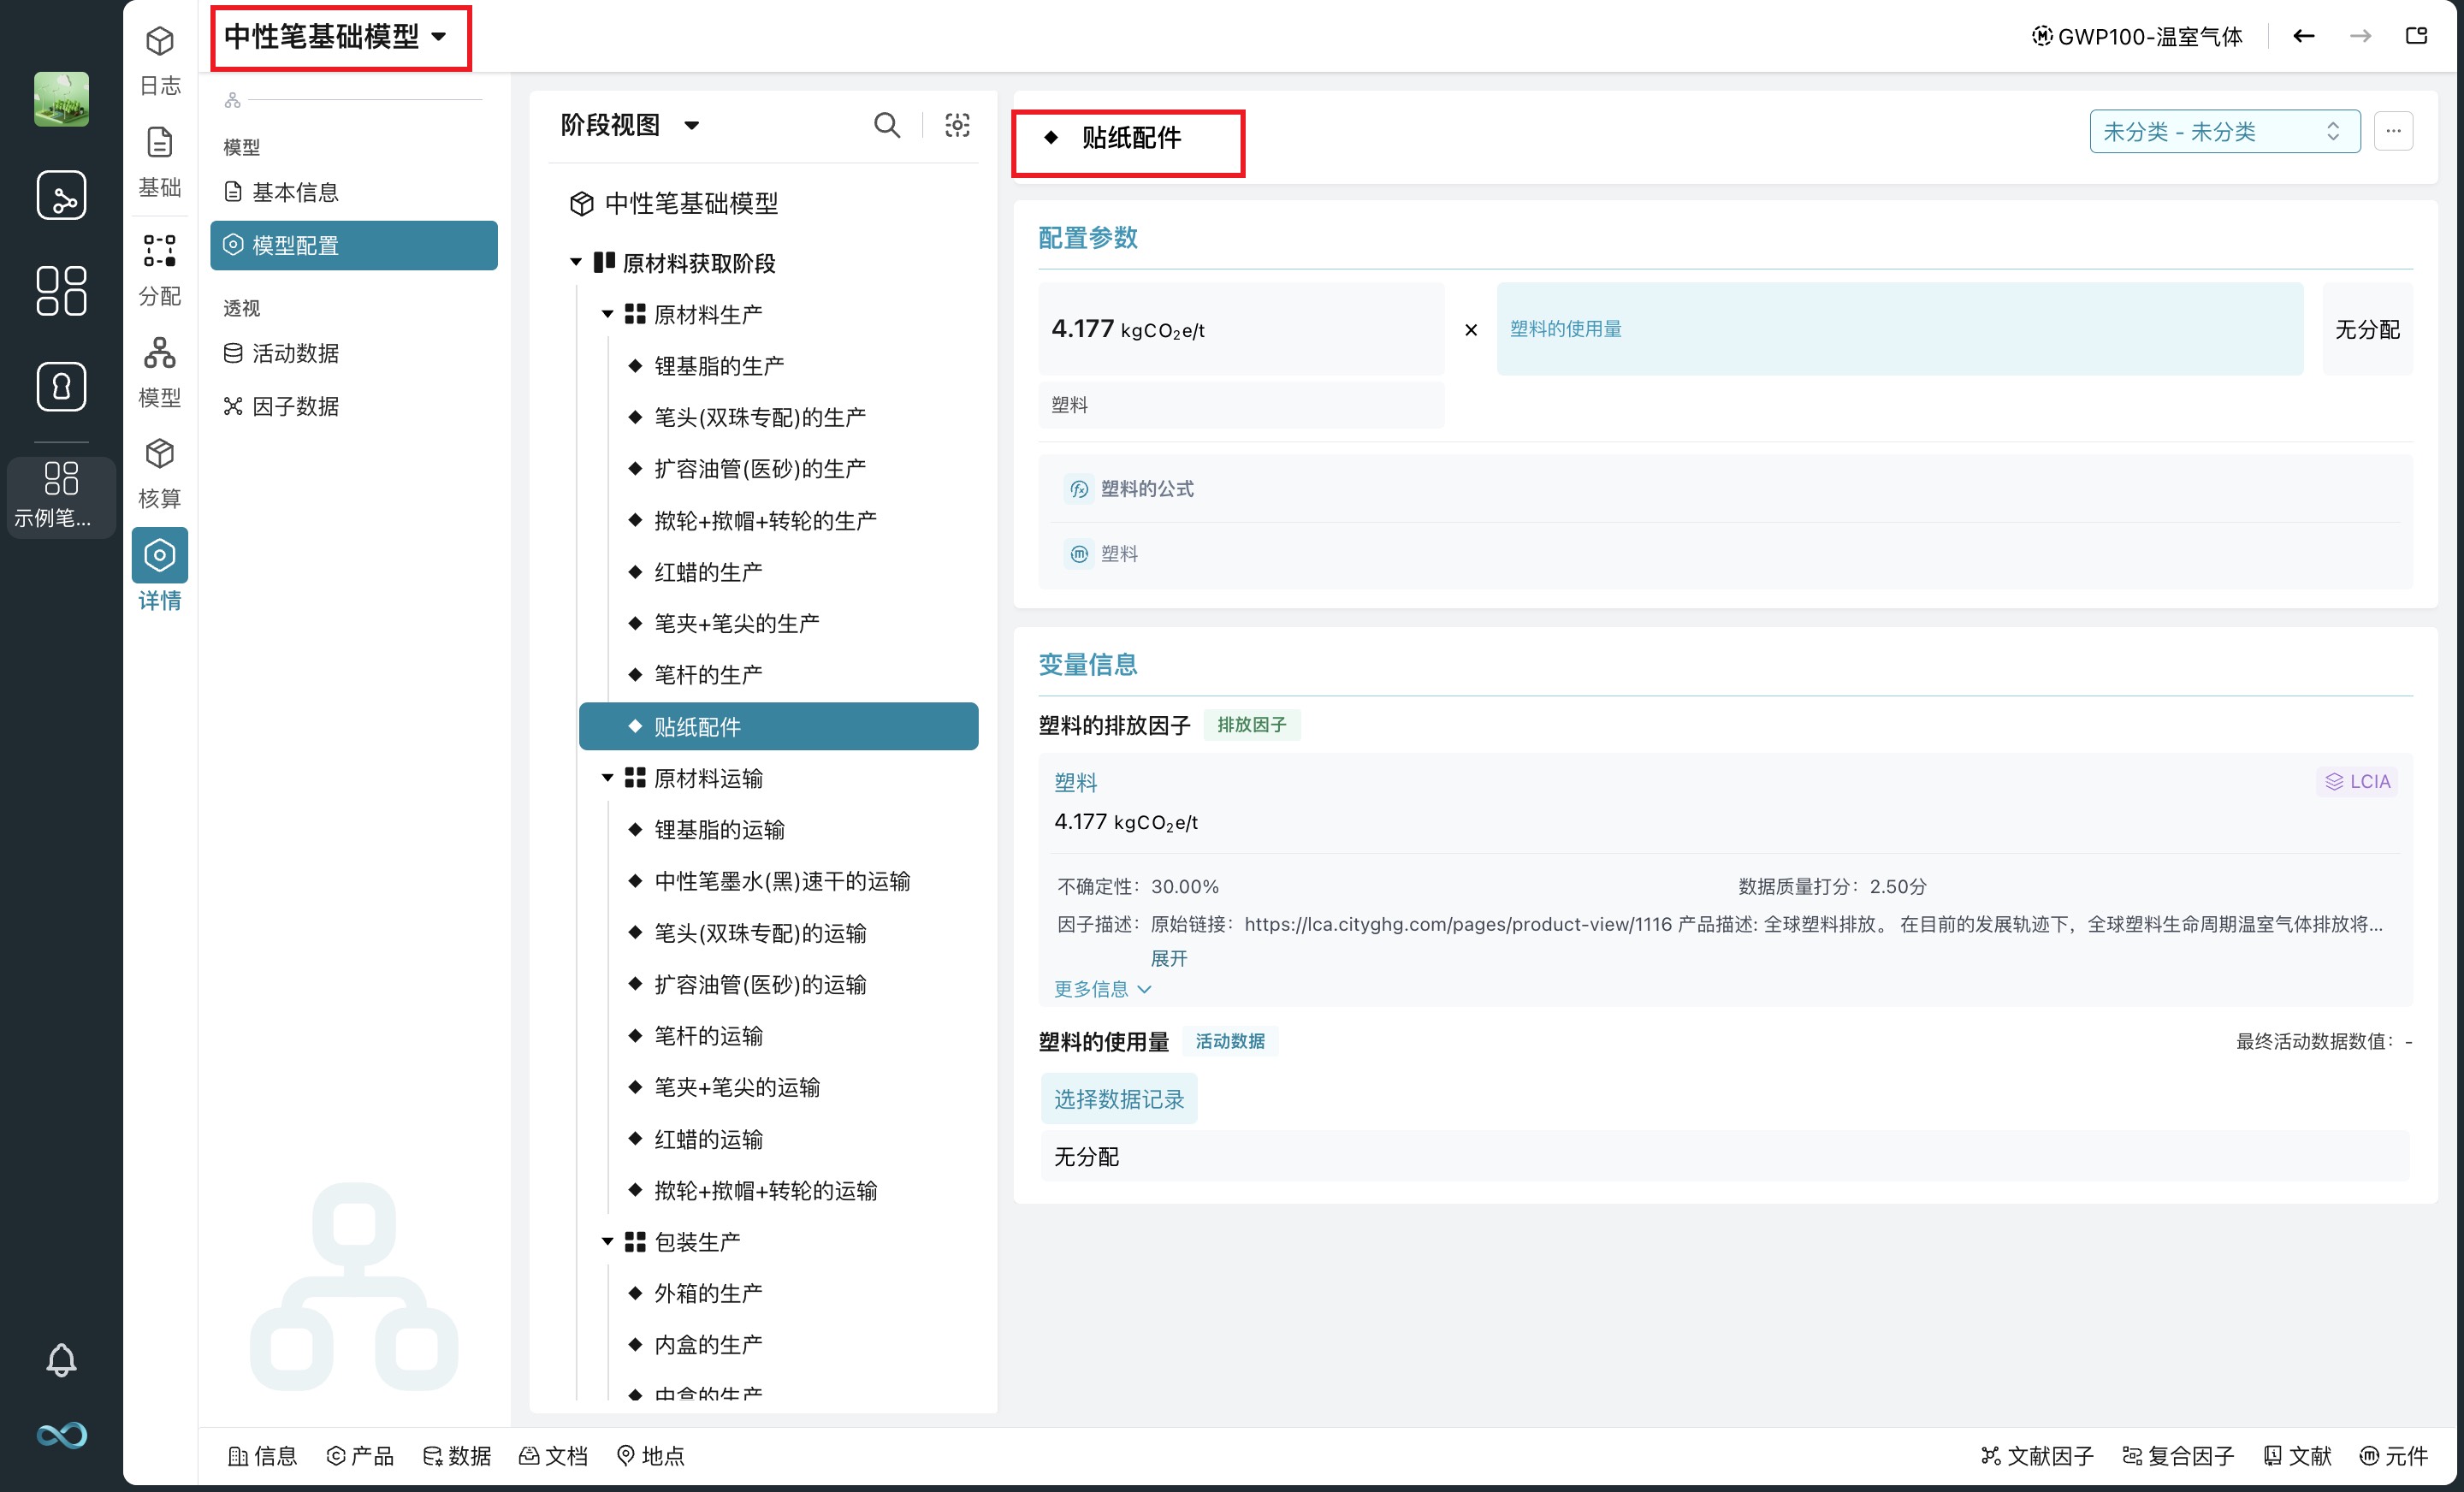This screenshot has width=2464, height=1492.
Task: Click the 展开 link in factor description
Action: [1168, 958]
